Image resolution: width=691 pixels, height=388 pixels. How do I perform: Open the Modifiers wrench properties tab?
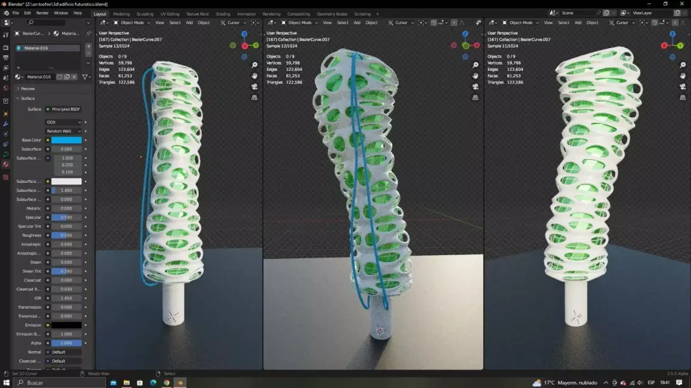(6, 124)
